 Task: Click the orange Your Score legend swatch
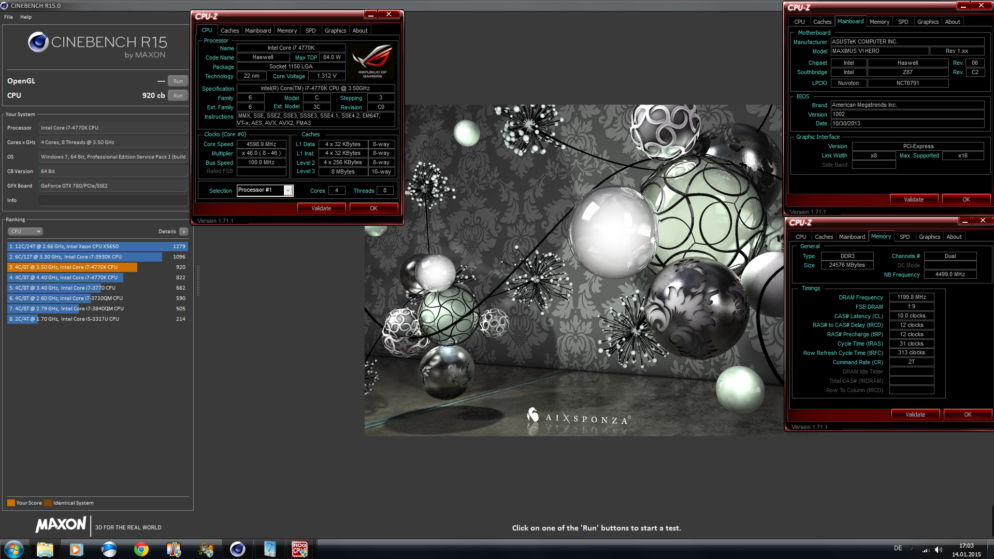[11, 503]
